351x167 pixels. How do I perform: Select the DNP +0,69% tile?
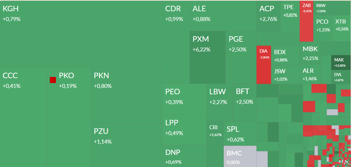pyautogui.click(x=184, y=156)
